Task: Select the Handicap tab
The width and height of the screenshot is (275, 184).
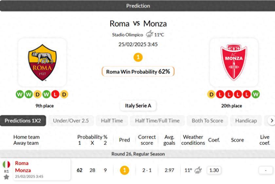Action: (x=246, y=121)
